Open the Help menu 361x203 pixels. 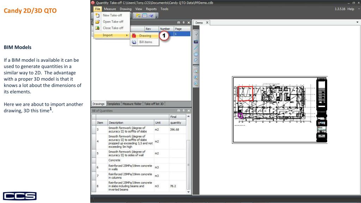point(351,9)
